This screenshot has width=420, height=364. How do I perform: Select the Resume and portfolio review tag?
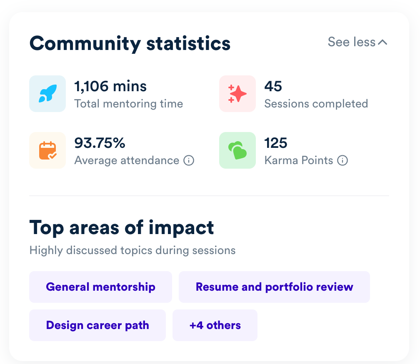click(274, 287)
